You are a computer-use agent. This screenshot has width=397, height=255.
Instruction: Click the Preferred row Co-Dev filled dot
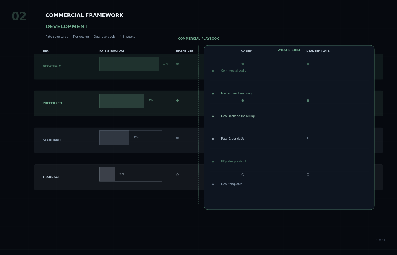click(243, 101)
